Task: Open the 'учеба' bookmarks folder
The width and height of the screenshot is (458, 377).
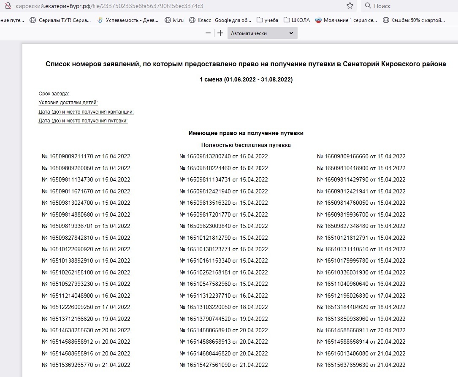Action: click(268, 20)
